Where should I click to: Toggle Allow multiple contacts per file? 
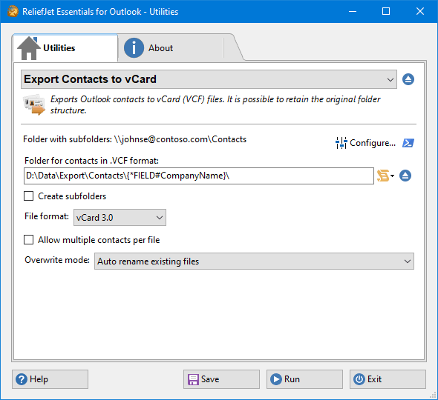28,240
